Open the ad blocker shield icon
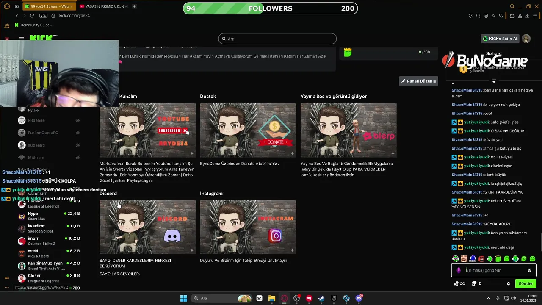The image size is (542, 305). click(486, 16)
